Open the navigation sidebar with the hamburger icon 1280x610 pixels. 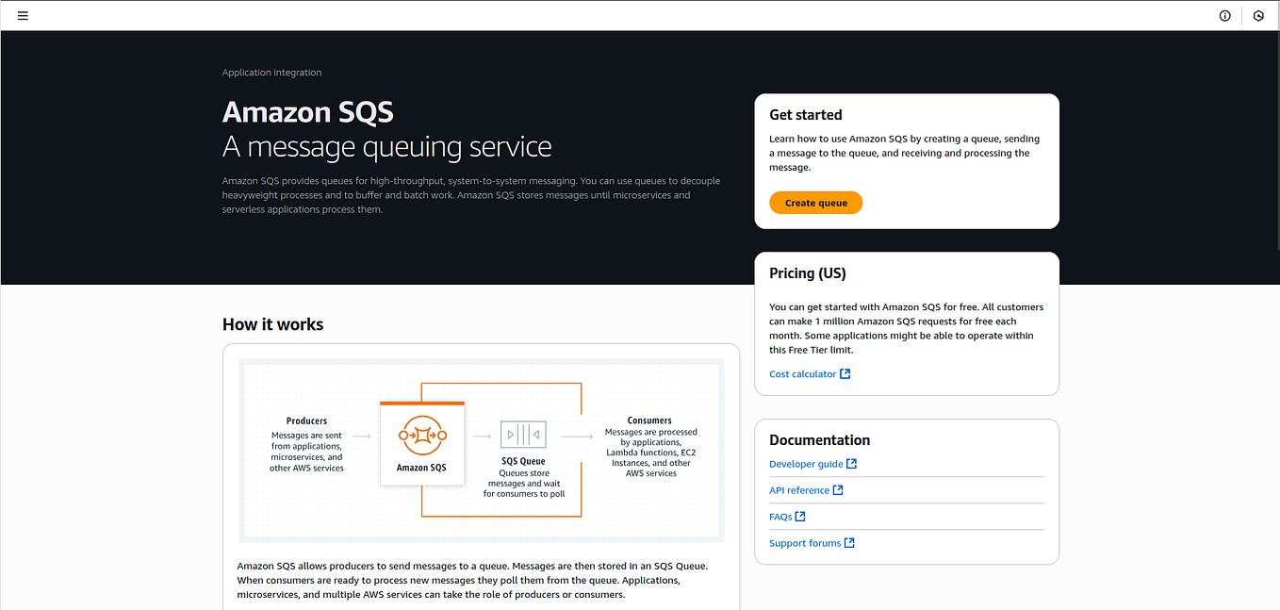coord(22,15)
